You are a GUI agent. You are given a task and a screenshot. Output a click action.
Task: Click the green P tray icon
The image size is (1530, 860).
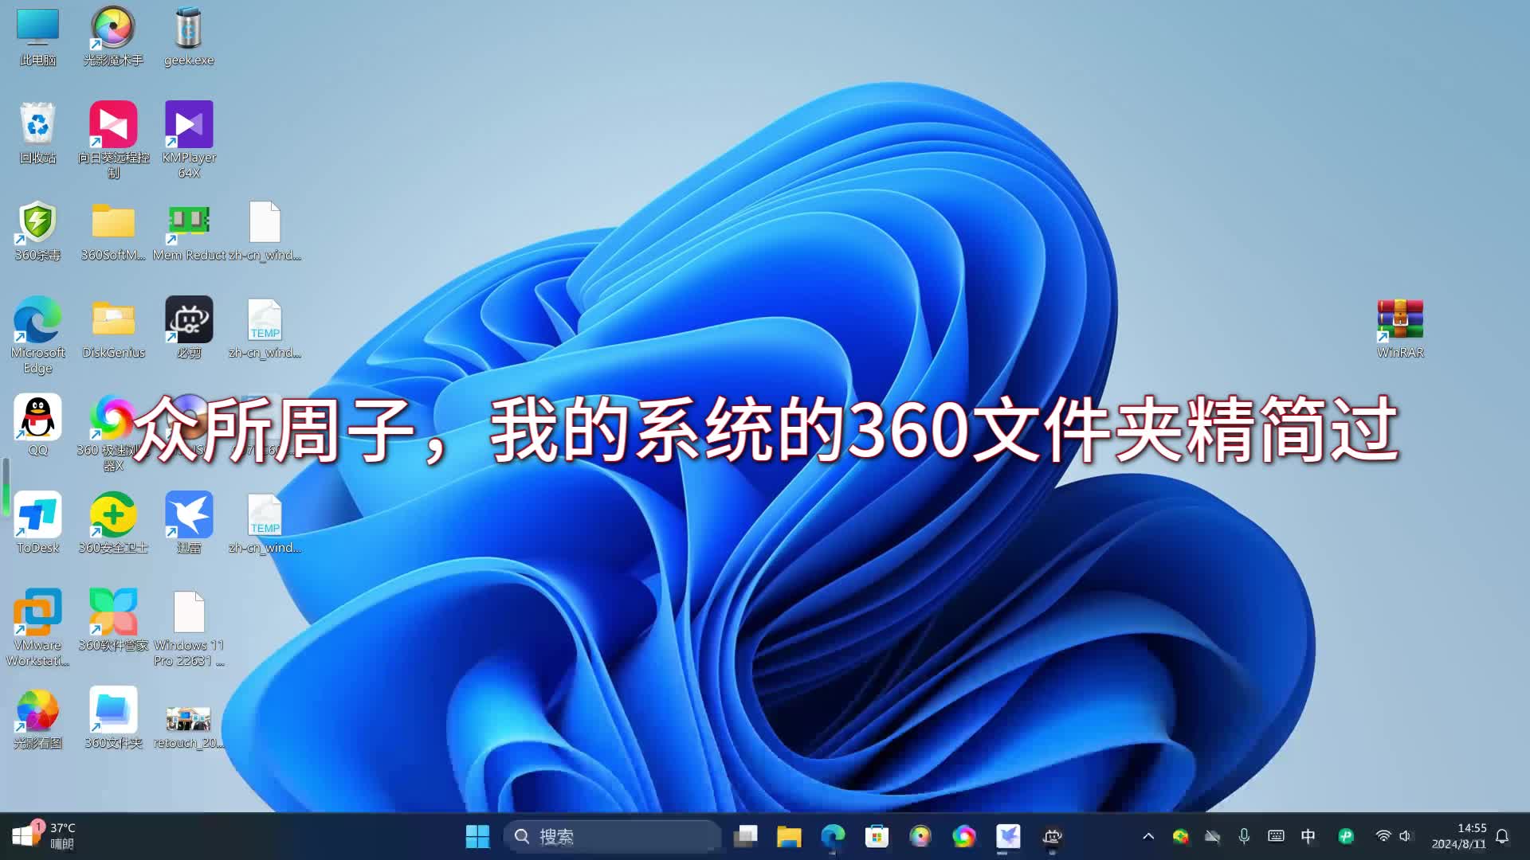(1346, 836)
